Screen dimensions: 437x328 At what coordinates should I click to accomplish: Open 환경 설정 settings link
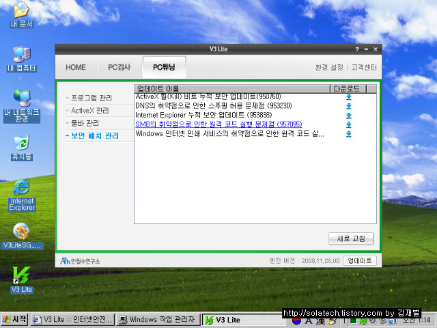[329, 67]
